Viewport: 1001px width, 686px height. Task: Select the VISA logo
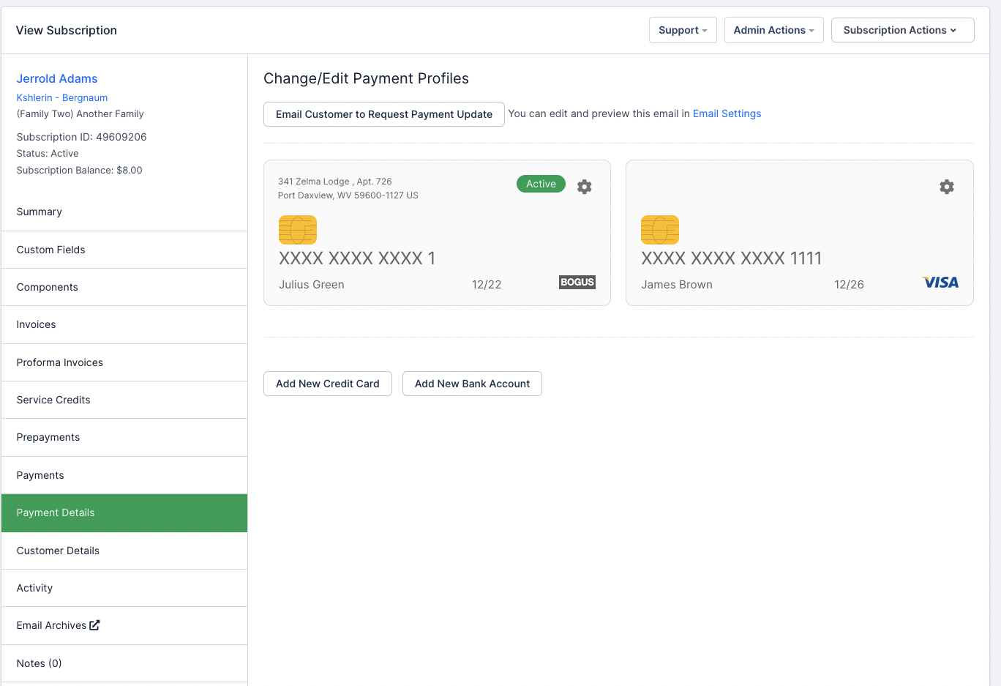[x=940, y=282]
